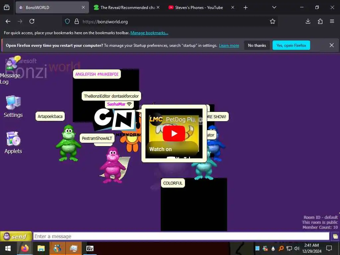
Task: Click the ANGLEFISH #NUKEBFDI name tag
Action: (97, 74)
